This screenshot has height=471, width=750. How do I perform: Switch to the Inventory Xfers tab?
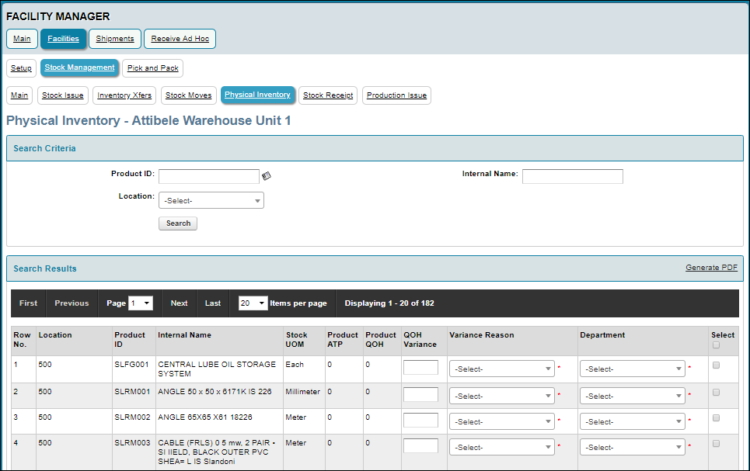[124, 95]
